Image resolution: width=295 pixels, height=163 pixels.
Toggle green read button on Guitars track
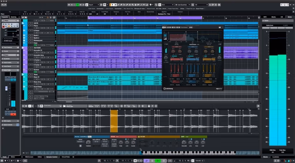(x=35, y=72)
